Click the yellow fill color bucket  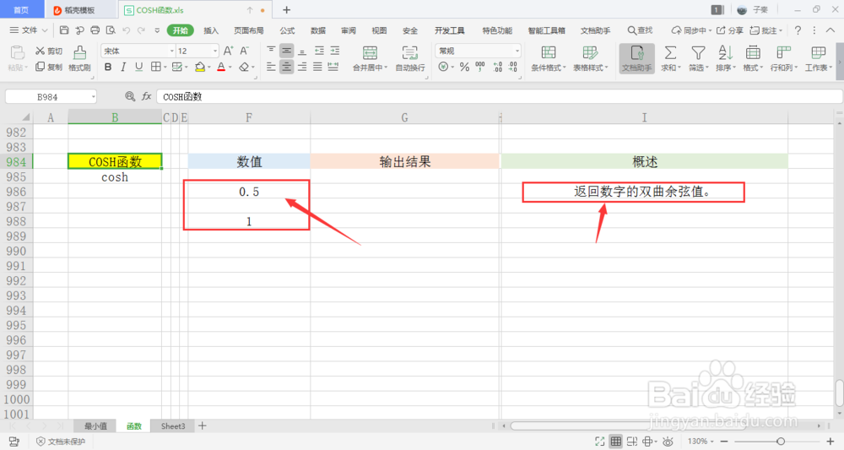pyautogui.click(x=200, y=68)
